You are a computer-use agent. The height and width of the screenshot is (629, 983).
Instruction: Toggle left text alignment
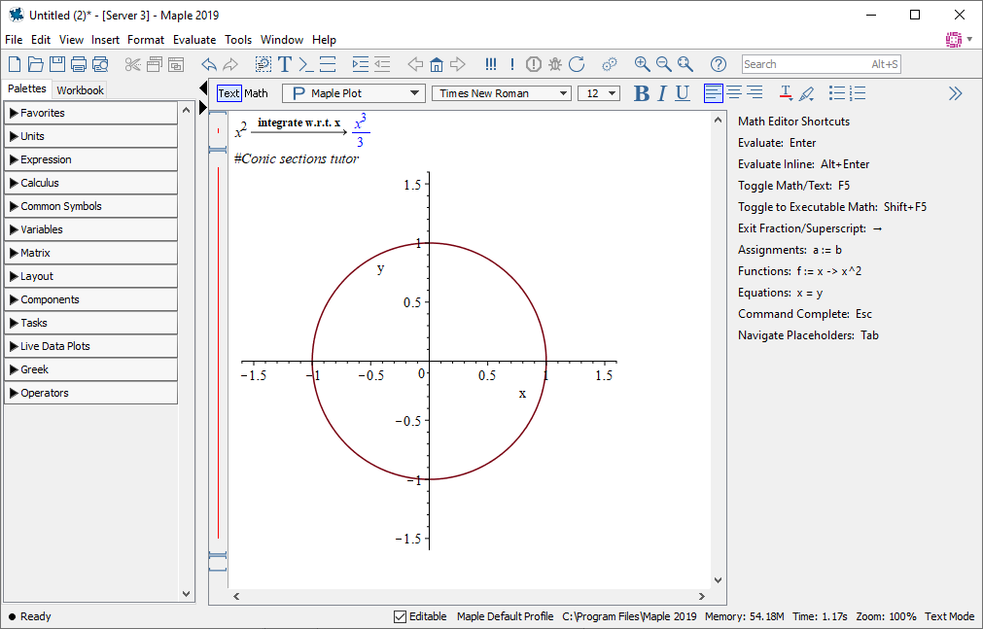click(714, 93)
